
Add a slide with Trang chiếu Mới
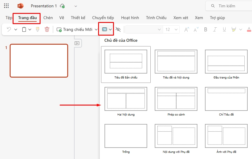pos(74,29)
